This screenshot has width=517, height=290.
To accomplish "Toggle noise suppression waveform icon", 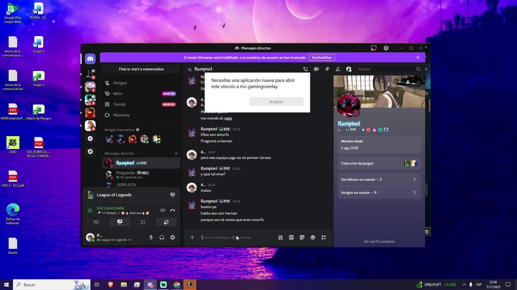I will (x=163, y=210).
